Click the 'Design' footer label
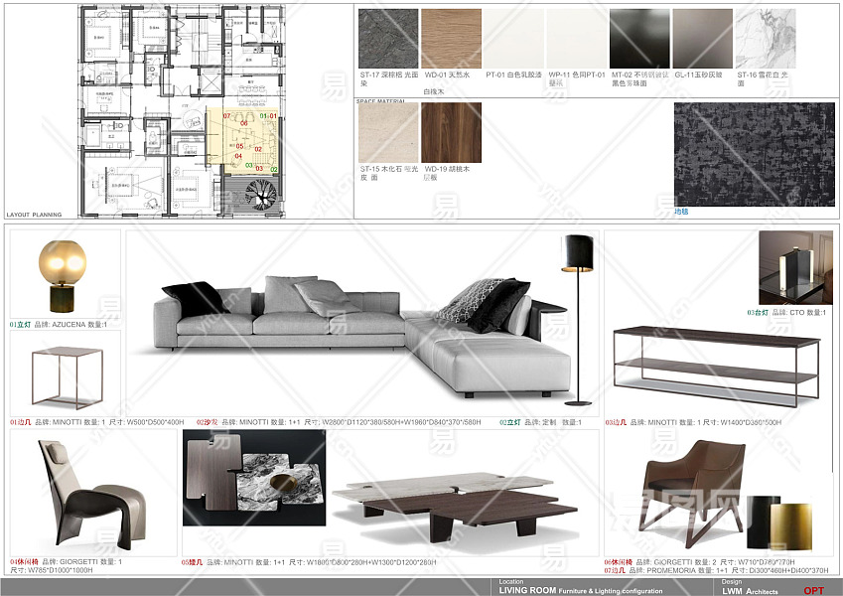The width and height of the screenshot is (843, 596). [x=732, y=581]
